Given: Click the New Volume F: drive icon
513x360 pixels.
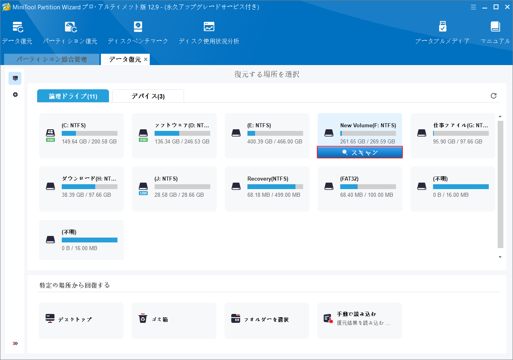Looking at the screenshot, I should click(329, 133).
